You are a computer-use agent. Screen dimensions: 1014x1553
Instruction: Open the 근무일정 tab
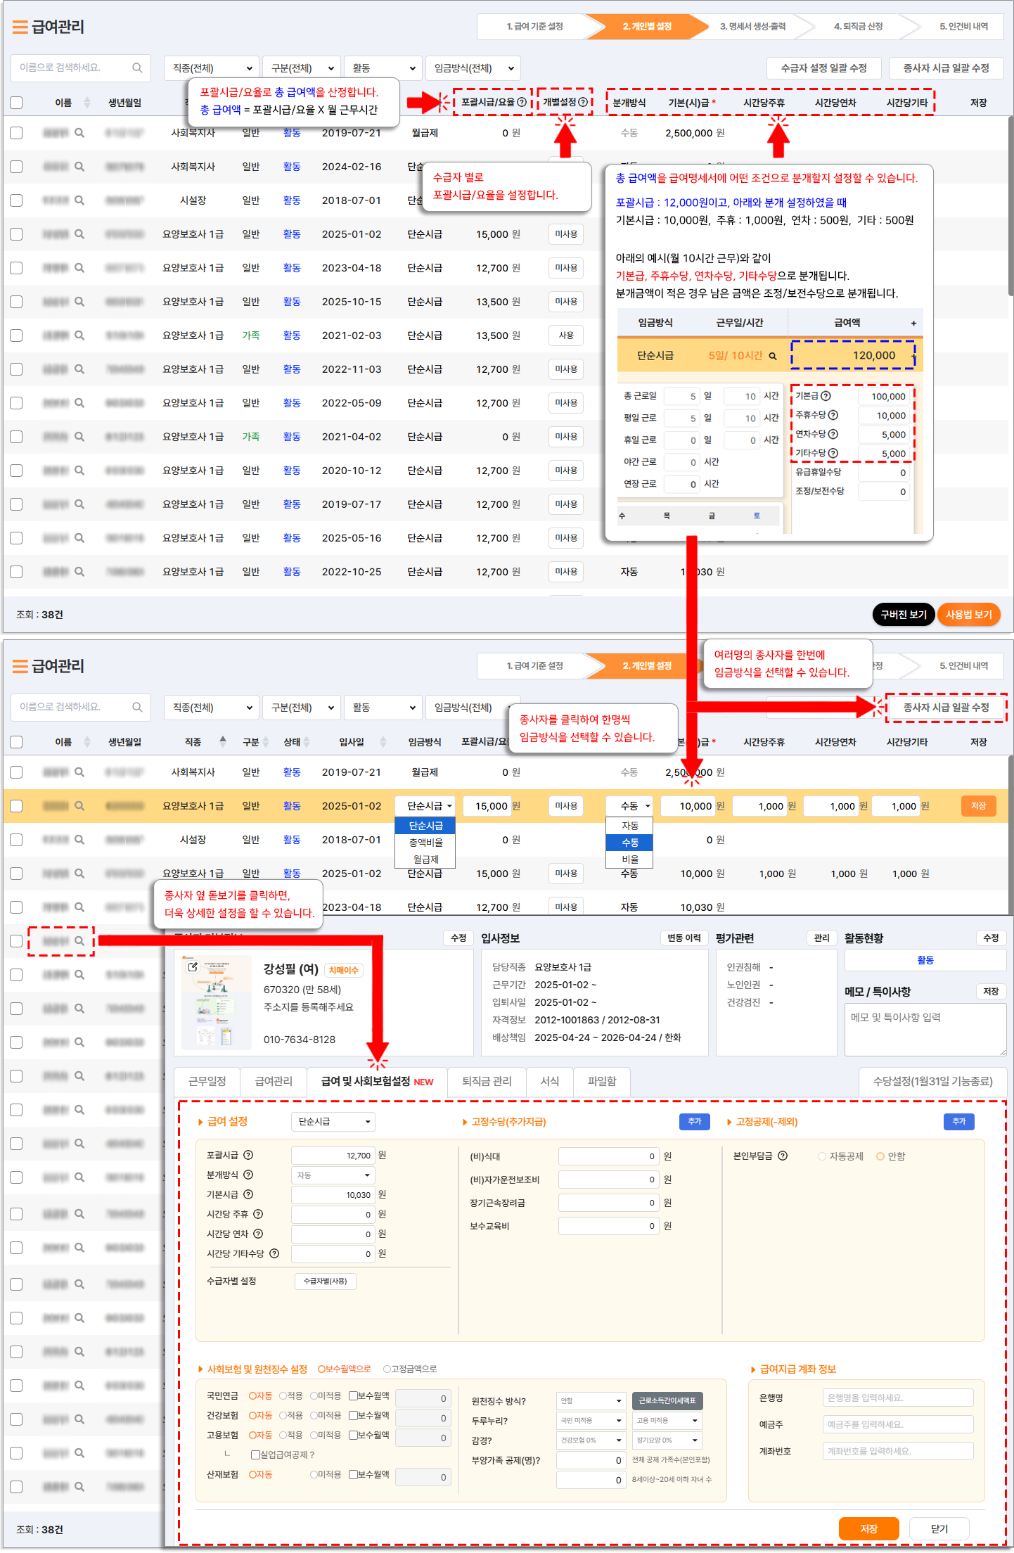207,1081
